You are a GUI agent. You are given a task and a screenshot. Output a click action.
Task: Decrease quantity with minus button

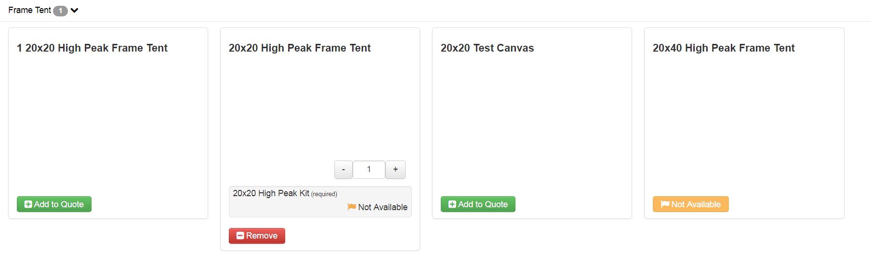click(x=343, y=170)
